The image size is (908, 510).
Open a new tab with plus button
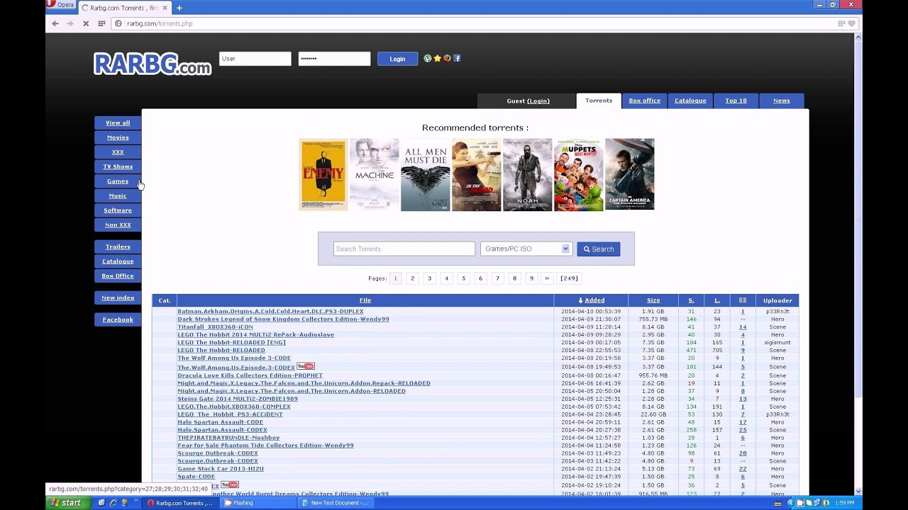179,8
